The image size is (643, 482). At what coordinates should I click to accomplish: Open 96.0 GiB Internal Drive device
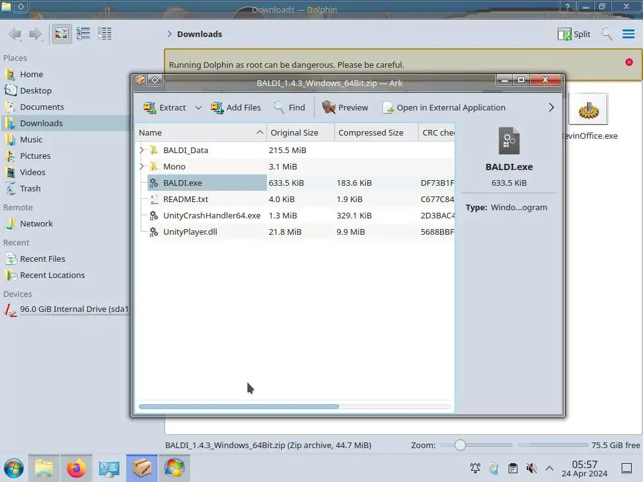65,309
